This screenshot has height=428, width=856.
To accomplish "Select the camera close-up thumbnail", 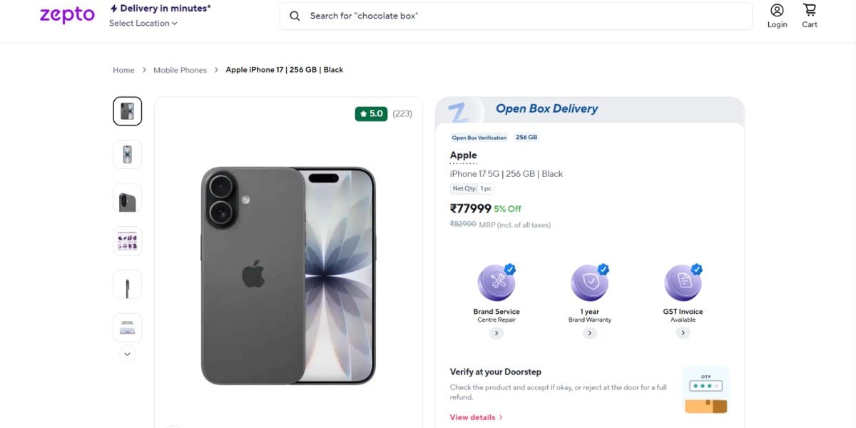I will click(x=127, y=198).
